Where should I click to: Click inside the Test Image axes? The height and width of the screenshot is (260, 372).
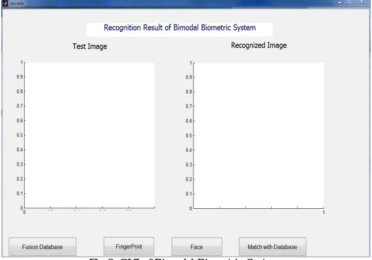[x=90, y=135]
